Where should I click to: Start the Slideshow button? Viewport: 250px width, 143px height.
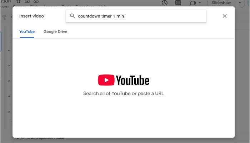coord(221,3)
